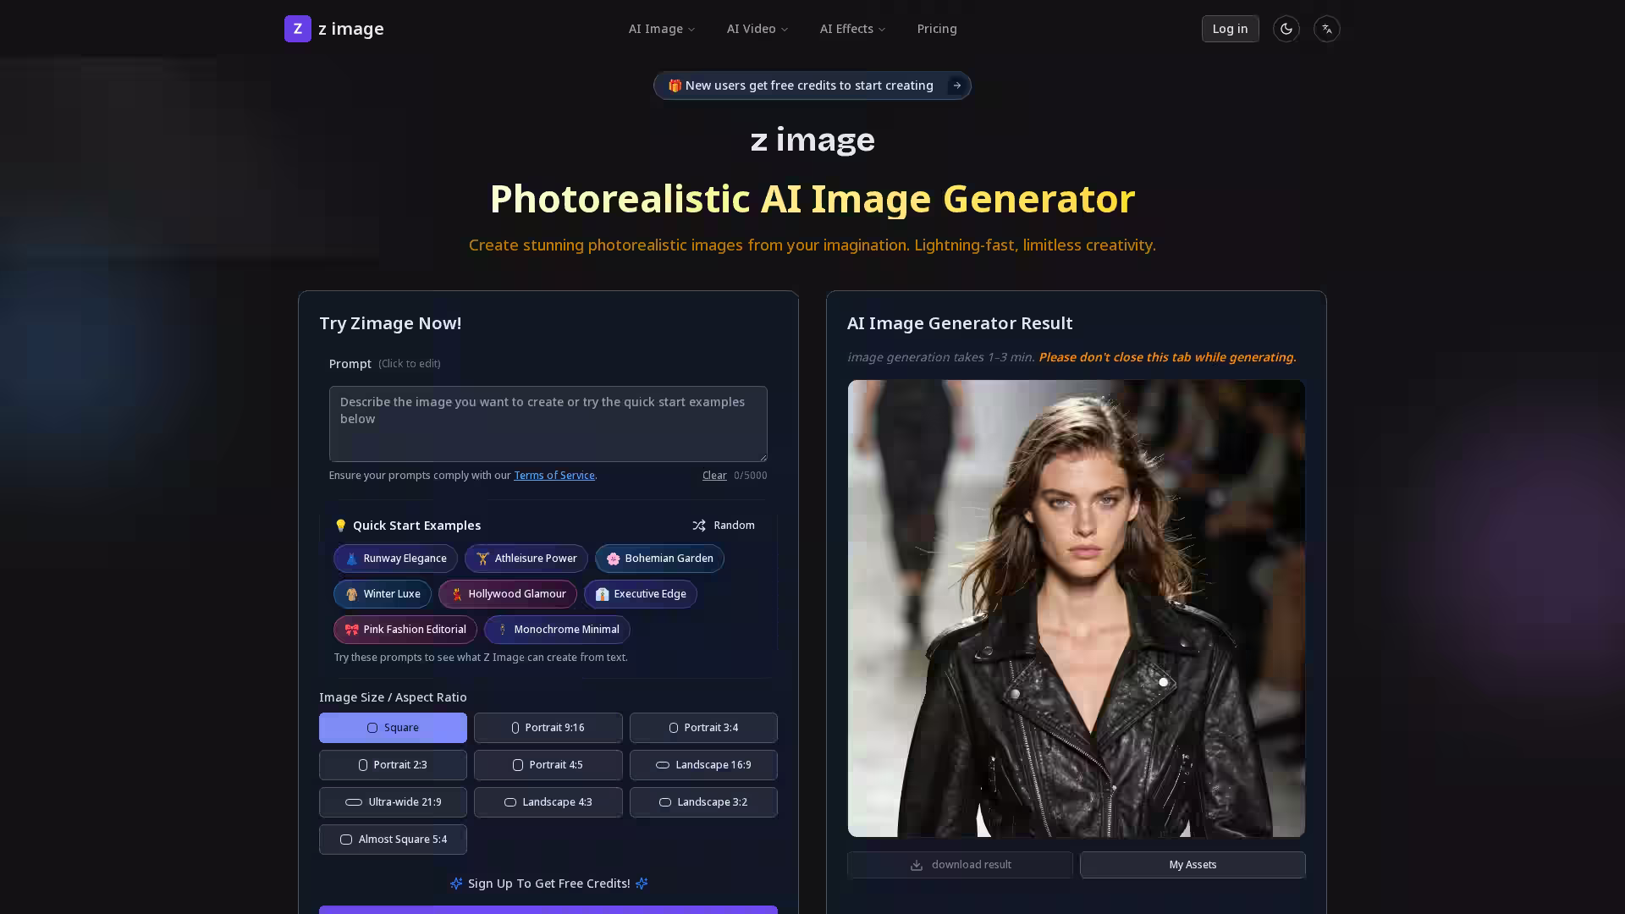The height and width of the screenshot is (914, 1625).
Task: Toggle dark mode moon icon
Action: [1286, 29]
